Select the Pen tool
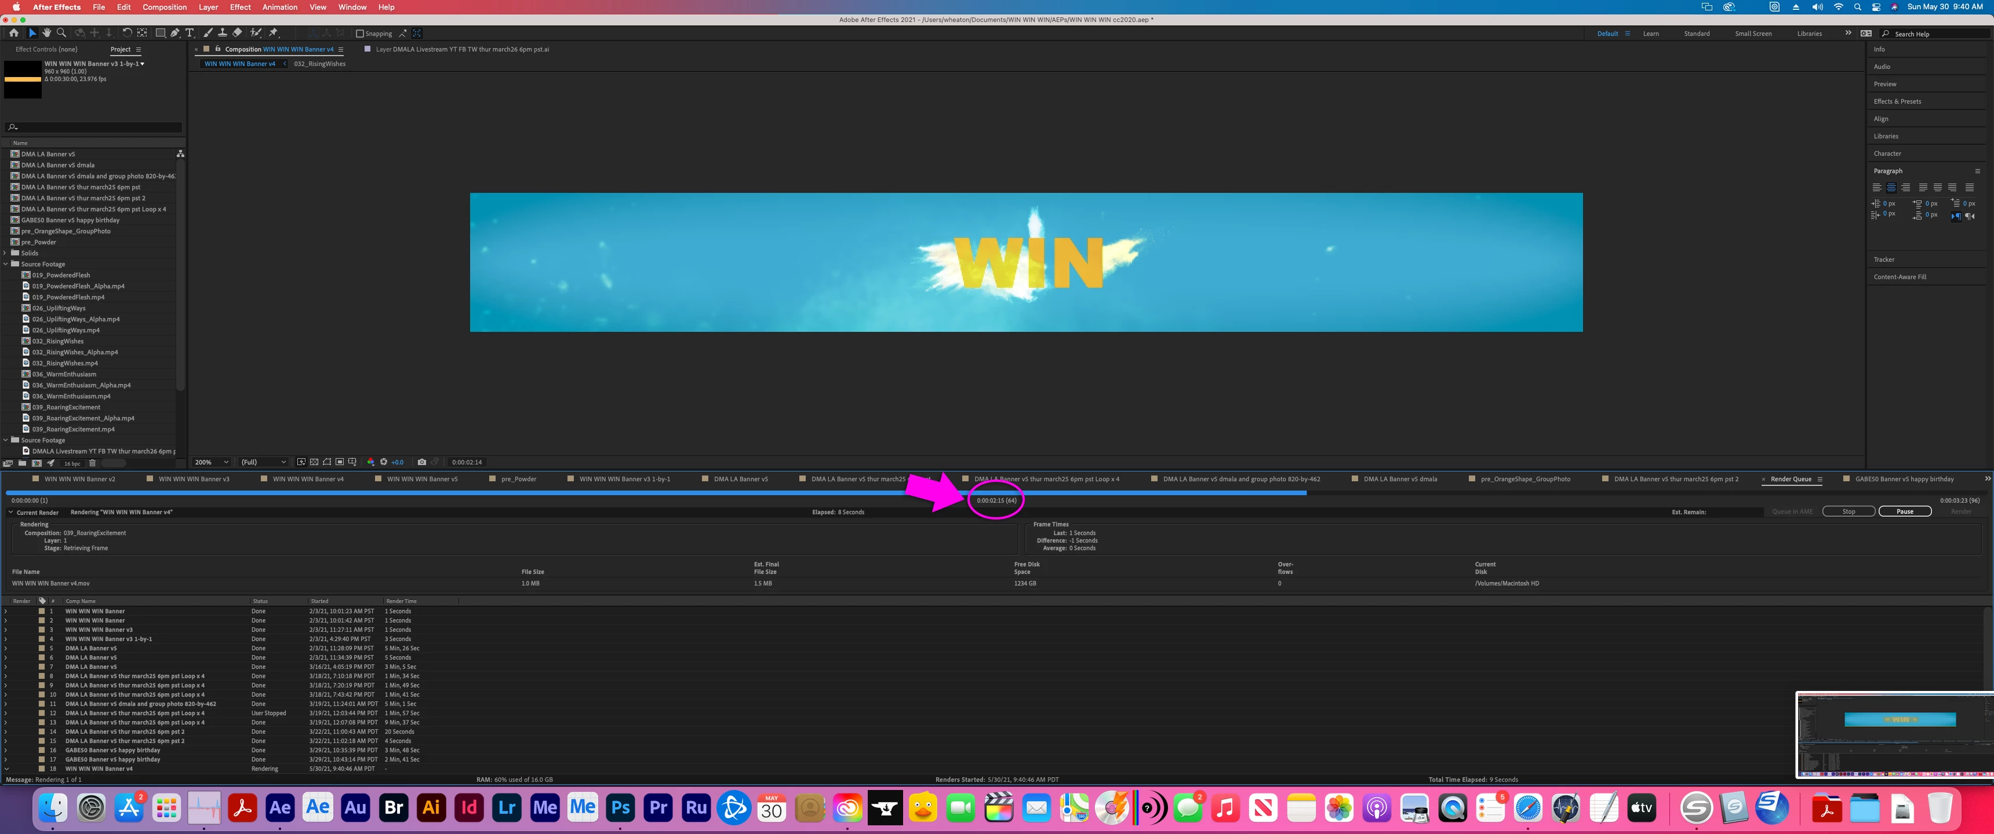This screenshot has height=834, width=1994. click(175, 33)
